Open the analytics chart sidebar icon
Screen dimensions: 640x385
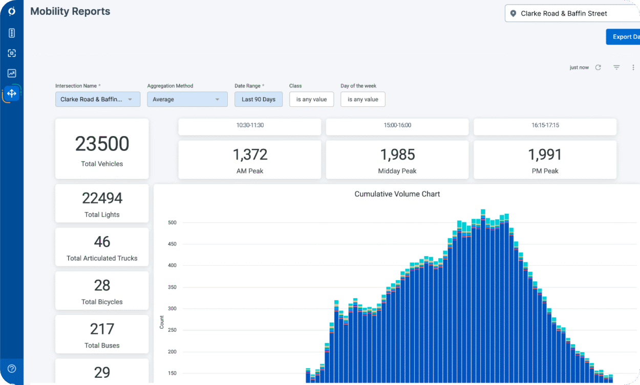[x=12, y=73]
